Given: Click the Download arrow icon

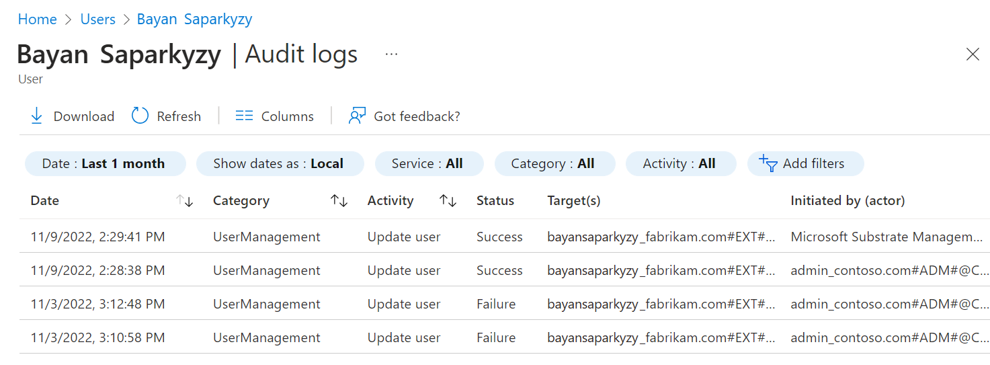Looking at the screenshot, I should pos(36,116).
